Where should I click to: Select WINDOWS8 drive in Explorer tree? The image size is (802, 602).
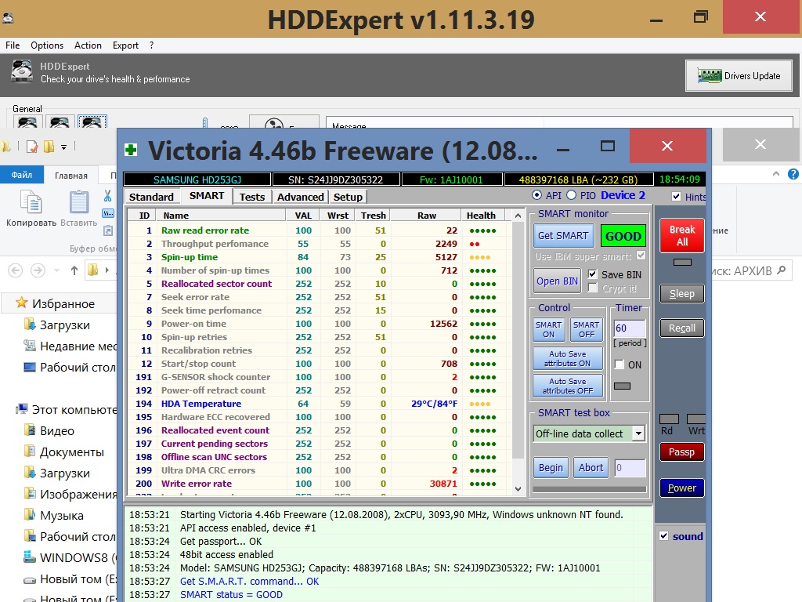(x=70, y=557)
